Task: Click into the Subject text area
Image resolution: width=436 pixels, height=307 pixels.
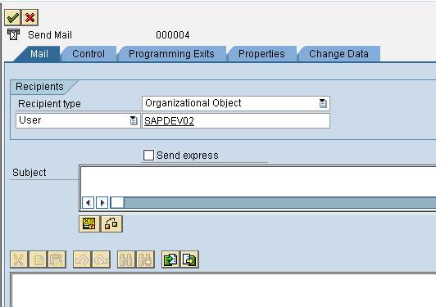Action: (x=258, y=181)
